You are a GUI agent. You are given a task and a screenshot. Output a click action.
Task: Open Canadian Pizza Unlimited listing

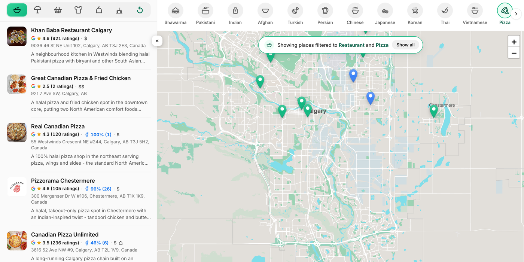(65, 235)
